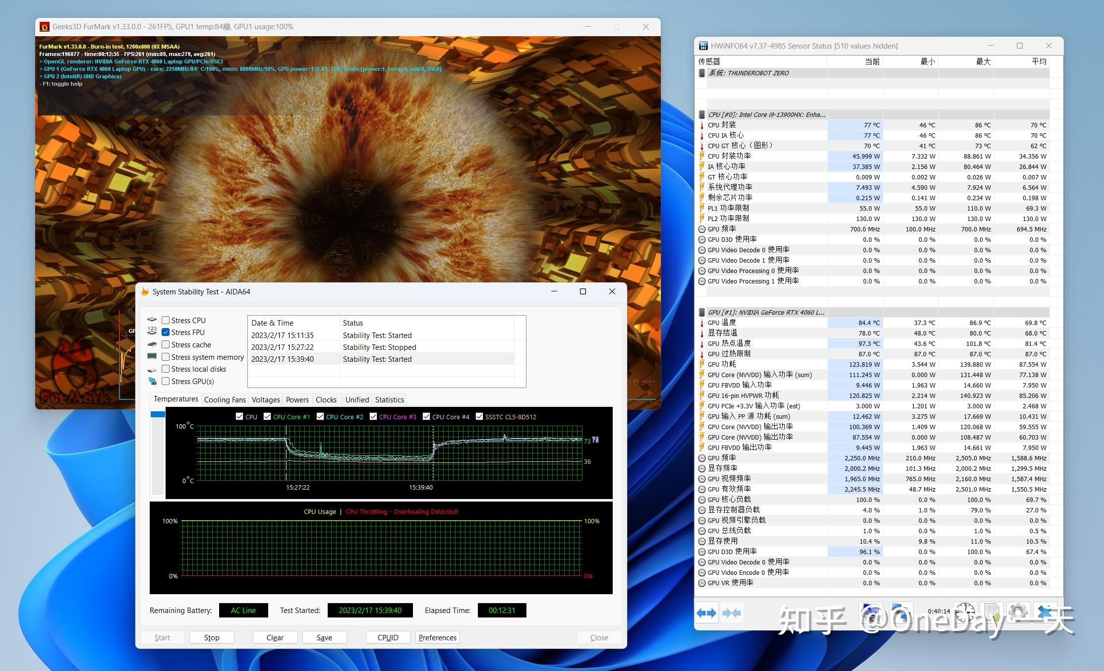Open Preferences in AIDA64 stability test
Viewport: 1104px width, 671px height.
click(437, 637)
